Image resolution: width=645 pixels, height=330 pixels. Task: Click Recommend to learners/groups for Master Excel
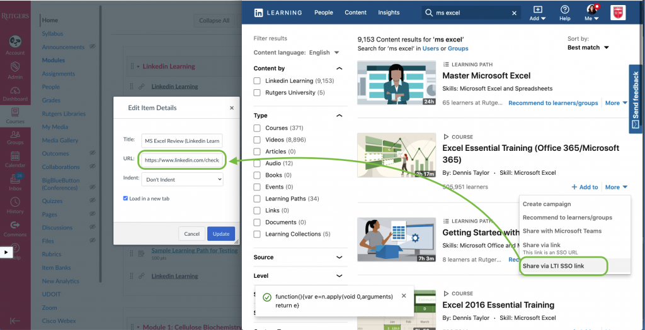[x=553, y=103]
